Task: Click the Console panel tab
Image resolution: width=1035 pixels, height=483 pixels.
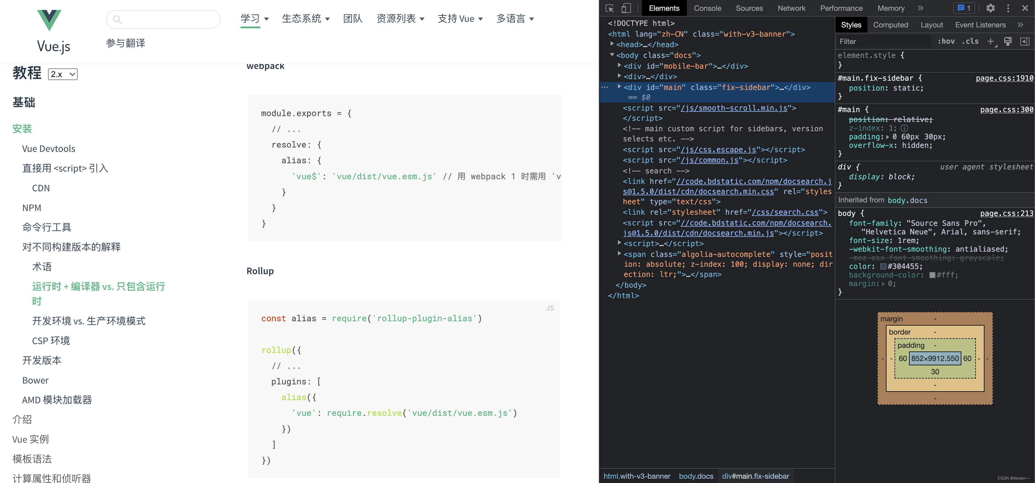Action: [x=708, y=7]
